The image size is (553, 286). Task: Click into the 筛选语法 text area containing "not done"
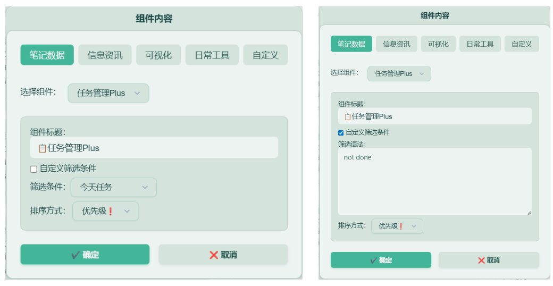pyautogui.click(x=434, y=181)
